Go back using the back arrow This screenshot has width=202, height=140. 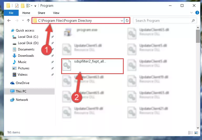9,20
